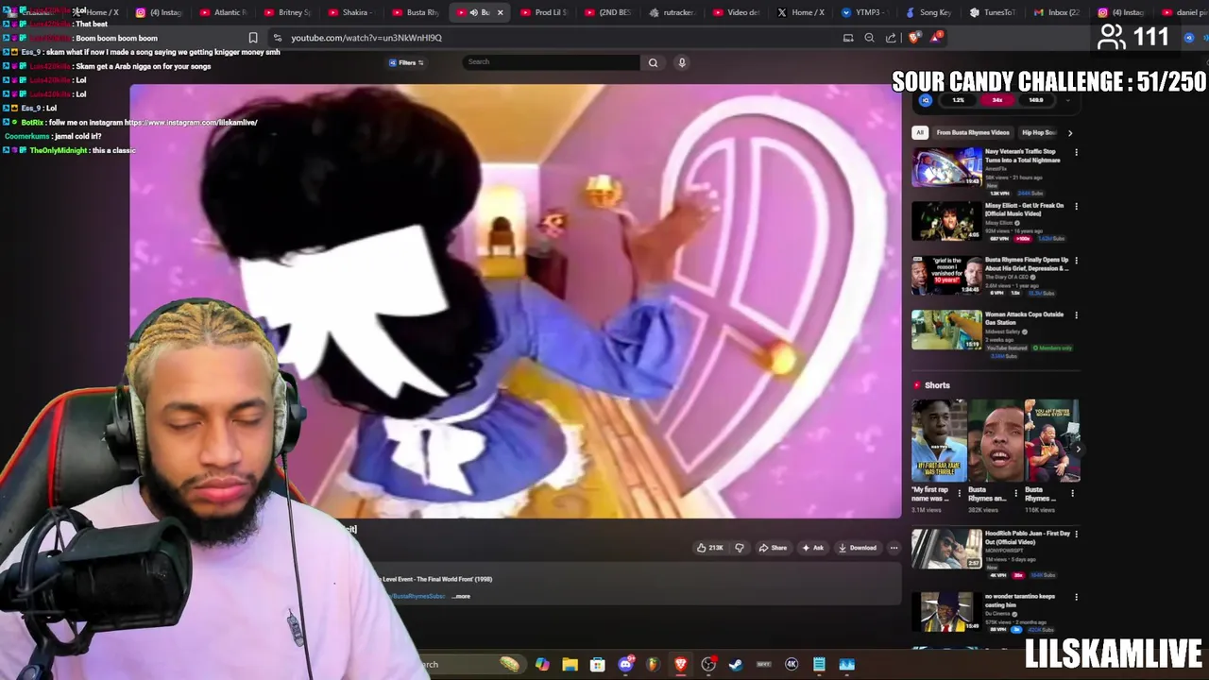This screenshot has width=1209, height=680.
Task: Open Steam from the taskbar
Action: 736,665
